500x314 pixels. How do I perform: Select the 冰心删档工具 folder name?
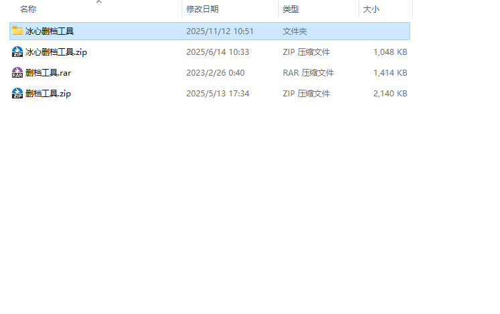[50, 31]
